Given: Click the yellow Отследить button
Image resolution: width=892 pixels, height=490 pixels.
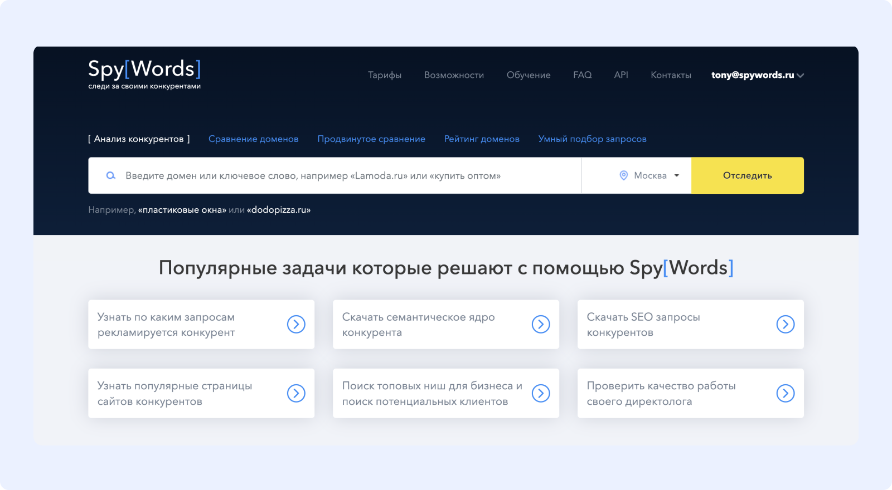Looking at the screenshot, I should click(748, 175).
